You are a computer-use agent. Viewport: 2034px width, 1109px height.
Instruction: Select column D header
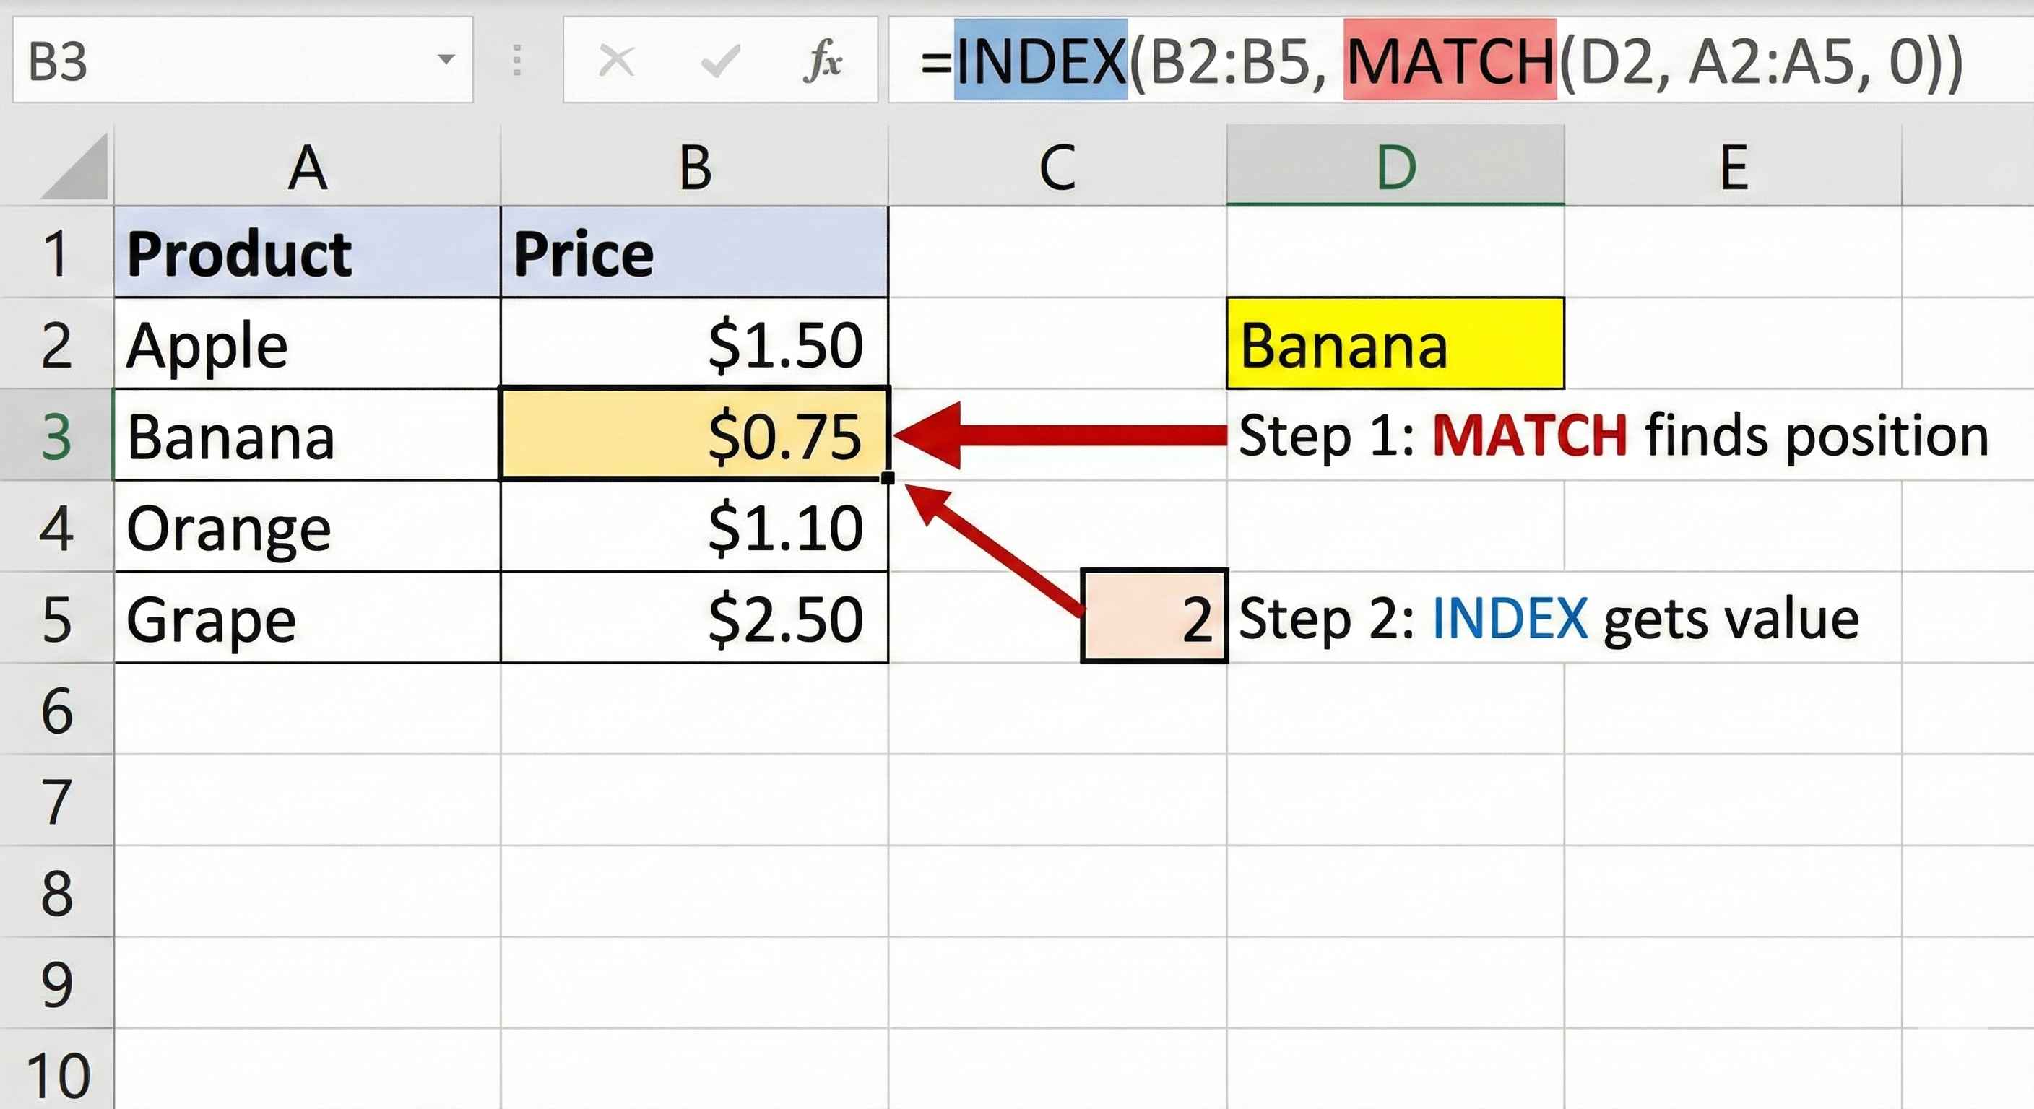[1393, 168]
